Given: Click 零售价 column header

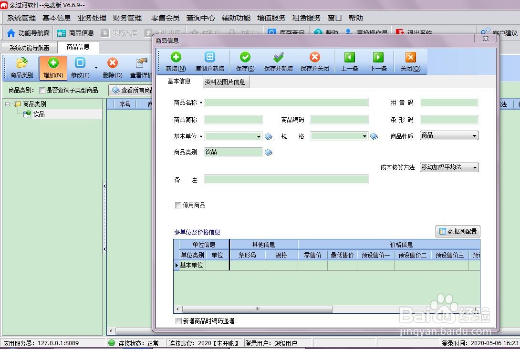Looking at the screenshot, I should pyautogui.click(x=312, y=255).
